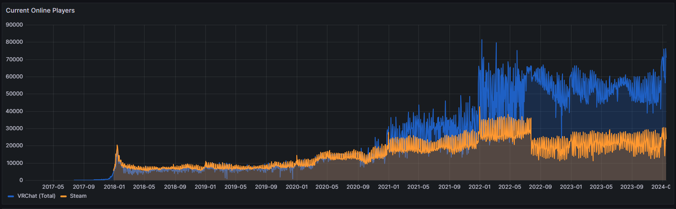Click the 2019-05 label on time axis

[236, 186]
